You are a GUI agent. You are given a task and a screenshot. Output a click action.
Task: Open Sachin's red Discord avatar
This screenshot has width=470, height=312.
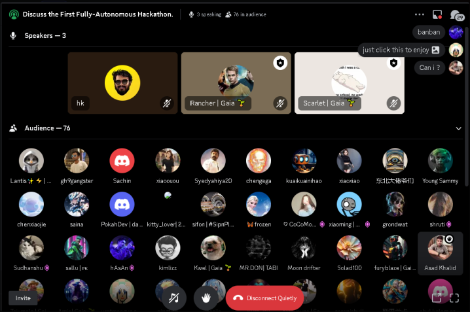[x=122, y=161]
